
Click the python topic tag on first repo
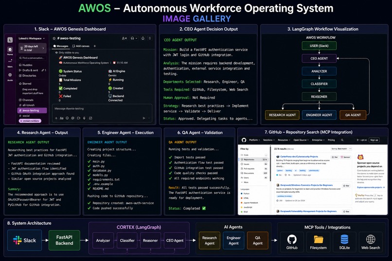[280, 171]
